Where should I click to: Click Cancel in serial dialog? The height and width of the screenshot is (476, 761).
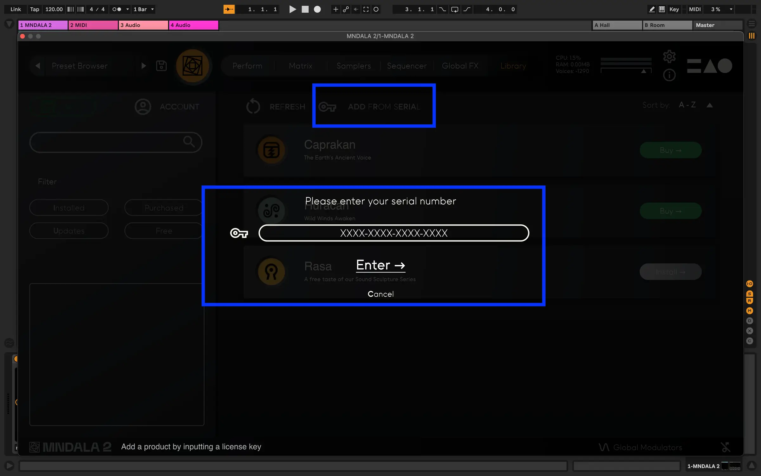pyautogui.click(x=380, y=294)
